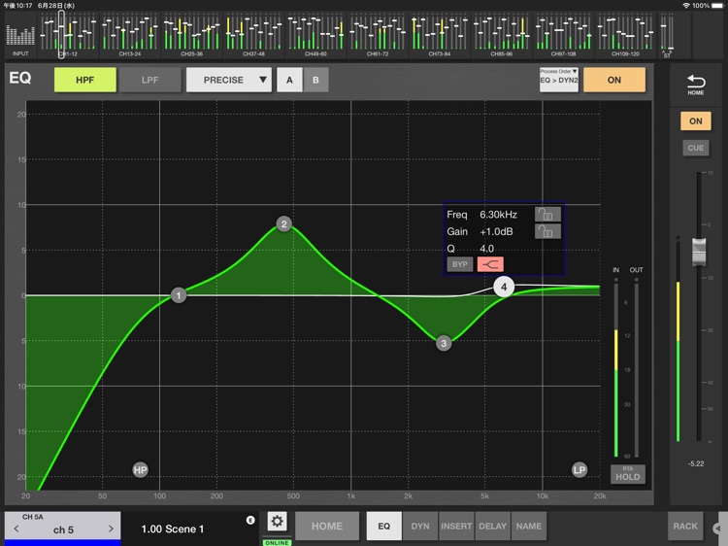
Task: Toggle the LPF filter
Action: (x=149, y=80)
